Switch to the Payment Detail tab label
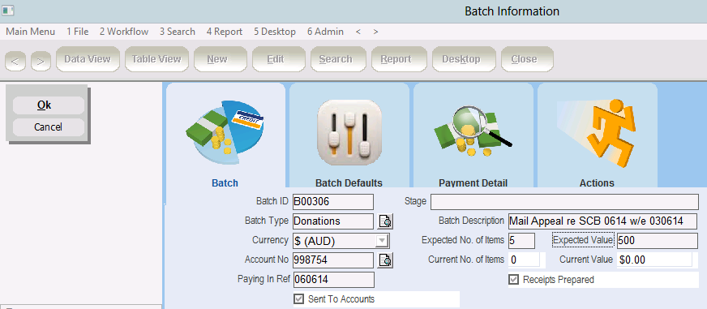Viewport: 707px width, 309px height. point(473,183)
